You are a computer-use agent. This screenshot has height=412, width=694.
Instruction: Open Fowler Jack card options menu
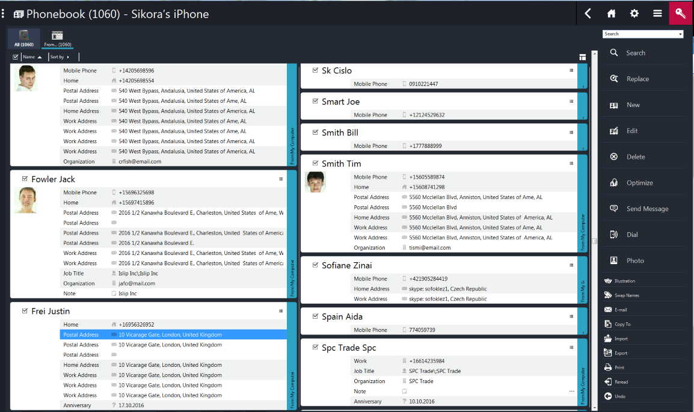281,179
